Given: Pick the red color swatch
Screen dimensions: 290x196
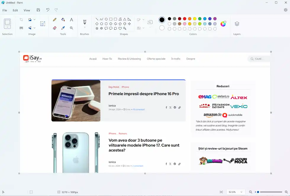Looking at the screenshot, I should (185, 19).
